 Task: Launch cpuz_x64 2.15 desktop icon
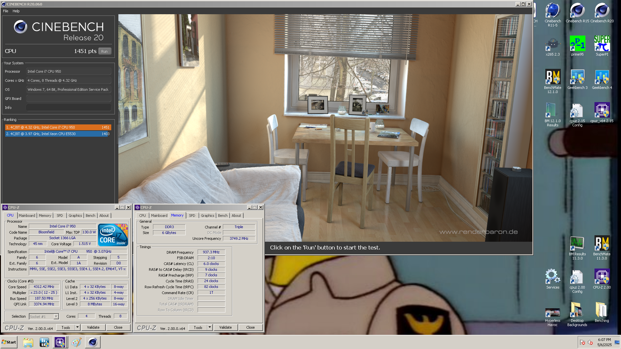pos(602,113)
